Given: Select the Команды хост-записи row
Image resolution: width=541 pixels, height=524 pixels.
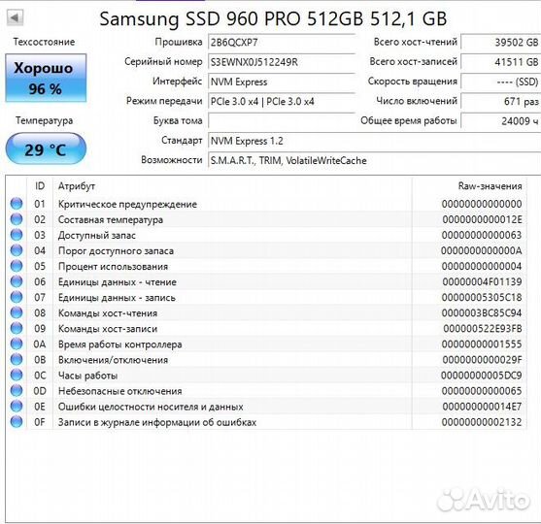Looking at the screenshot, I should pyautogui.click(x=266, y=329).
